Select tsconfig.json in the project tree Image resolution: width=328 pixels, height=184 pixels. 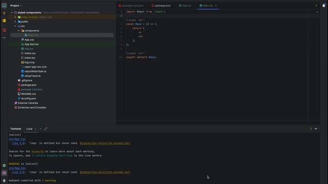[x=29, y=99]
